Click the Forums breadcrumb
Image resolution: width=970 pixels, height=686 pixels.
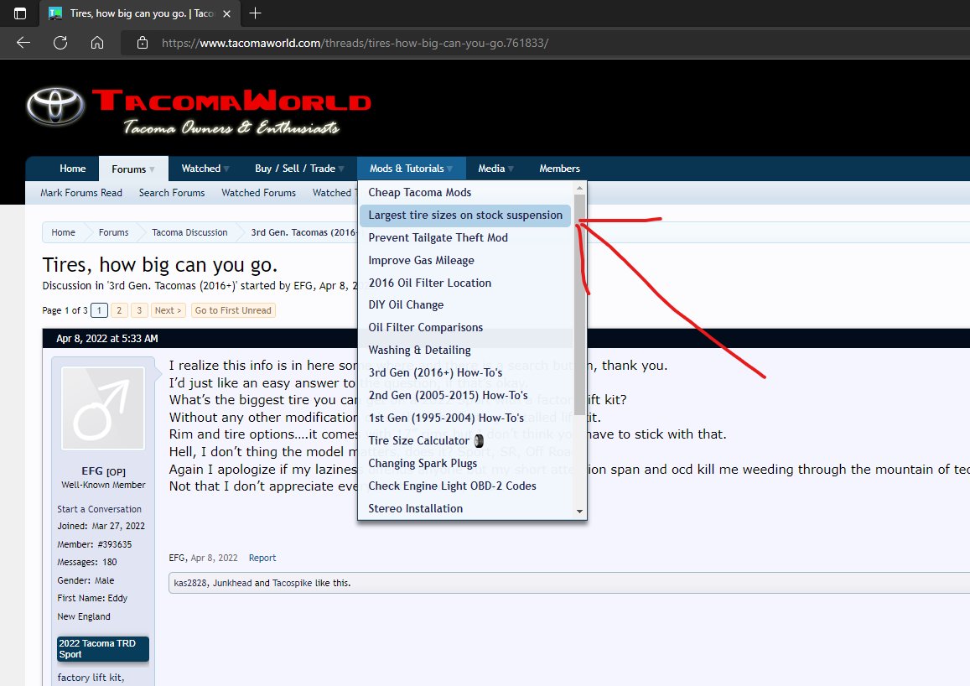[x=114, y=232]
